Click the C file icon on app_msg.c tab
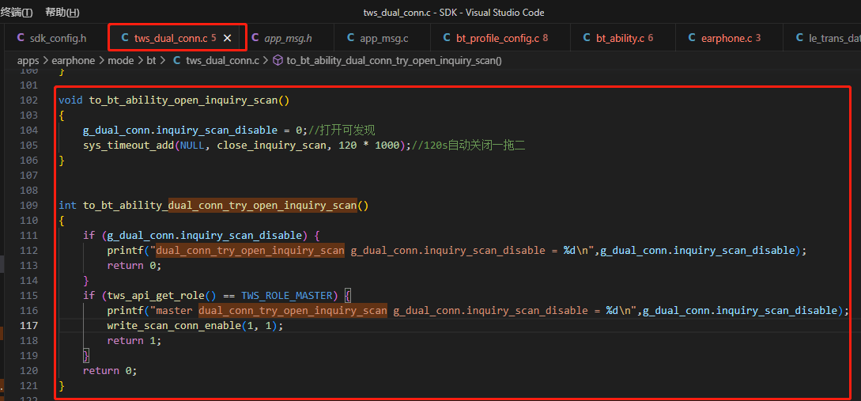 coord(350,38)
